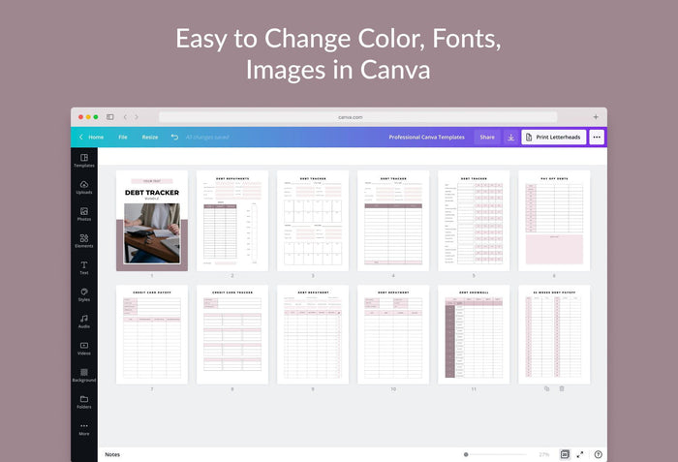Select page 9 Debt Repayment thumbnail
Viewport: 678px width, 462px height.
click(x=313, y=334)
